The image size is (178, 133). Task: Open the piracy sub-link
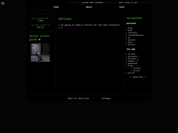coord(136,71)
